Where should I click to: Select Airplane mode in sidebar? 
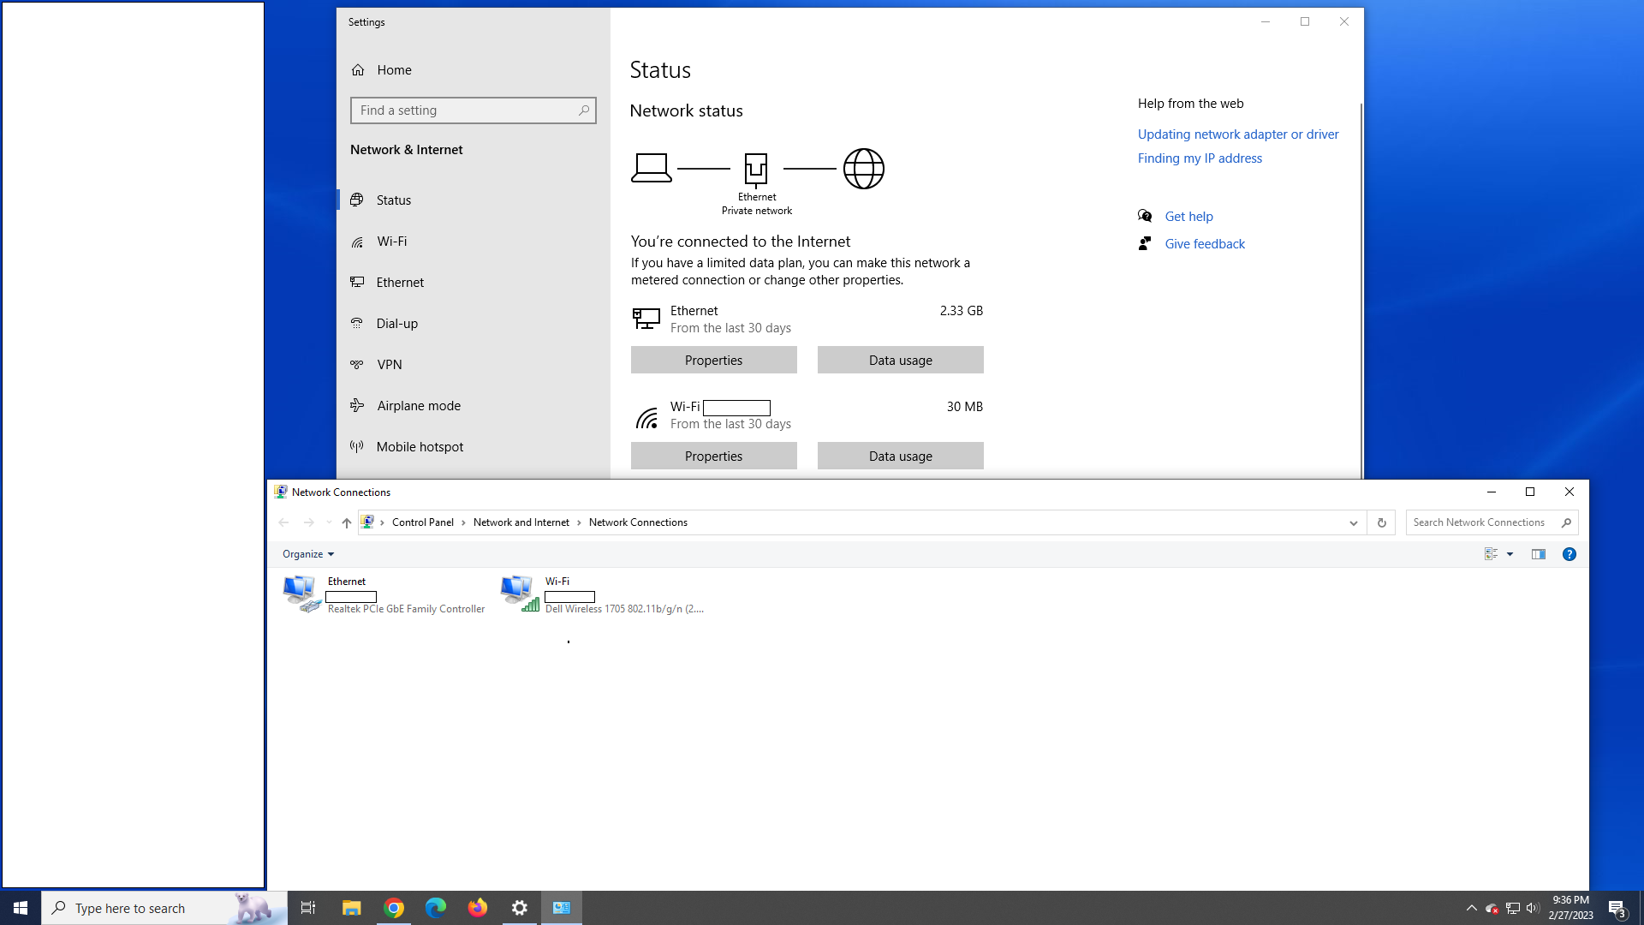419,406
